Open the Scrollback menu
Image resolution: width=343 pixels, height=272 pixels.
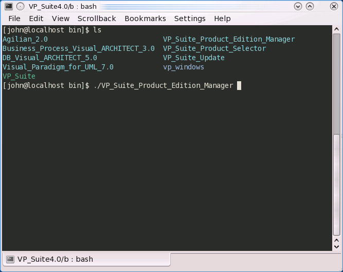tap(97, 19)
